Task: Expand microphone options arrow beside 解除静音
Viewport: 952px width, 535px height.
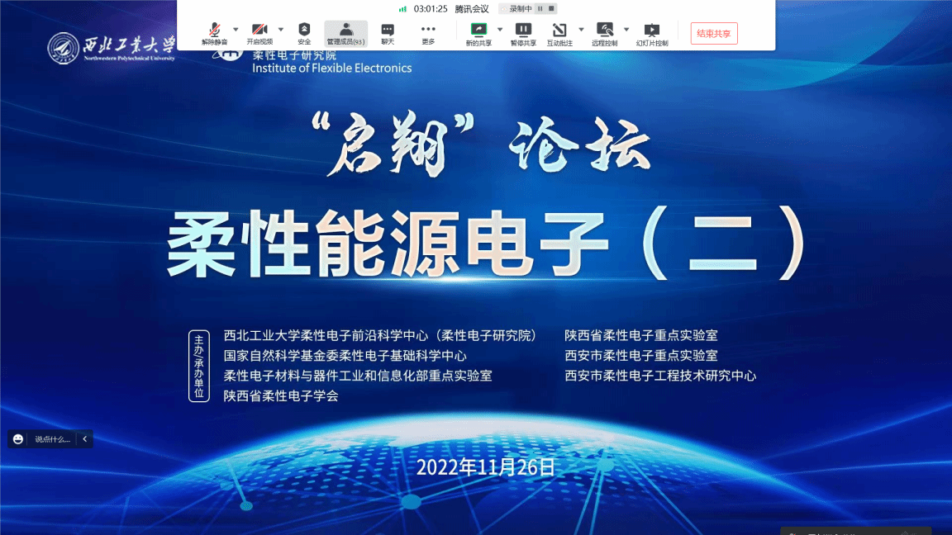Action: click(236, 29)
